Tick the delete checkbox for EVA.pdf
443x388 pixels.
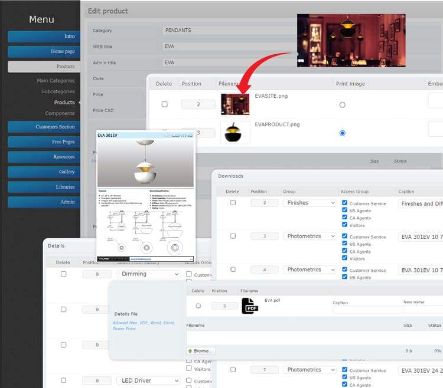(198, 306)
